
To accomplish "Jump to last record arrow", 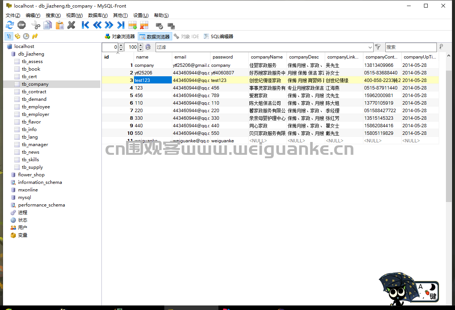I will coord(121,25).
